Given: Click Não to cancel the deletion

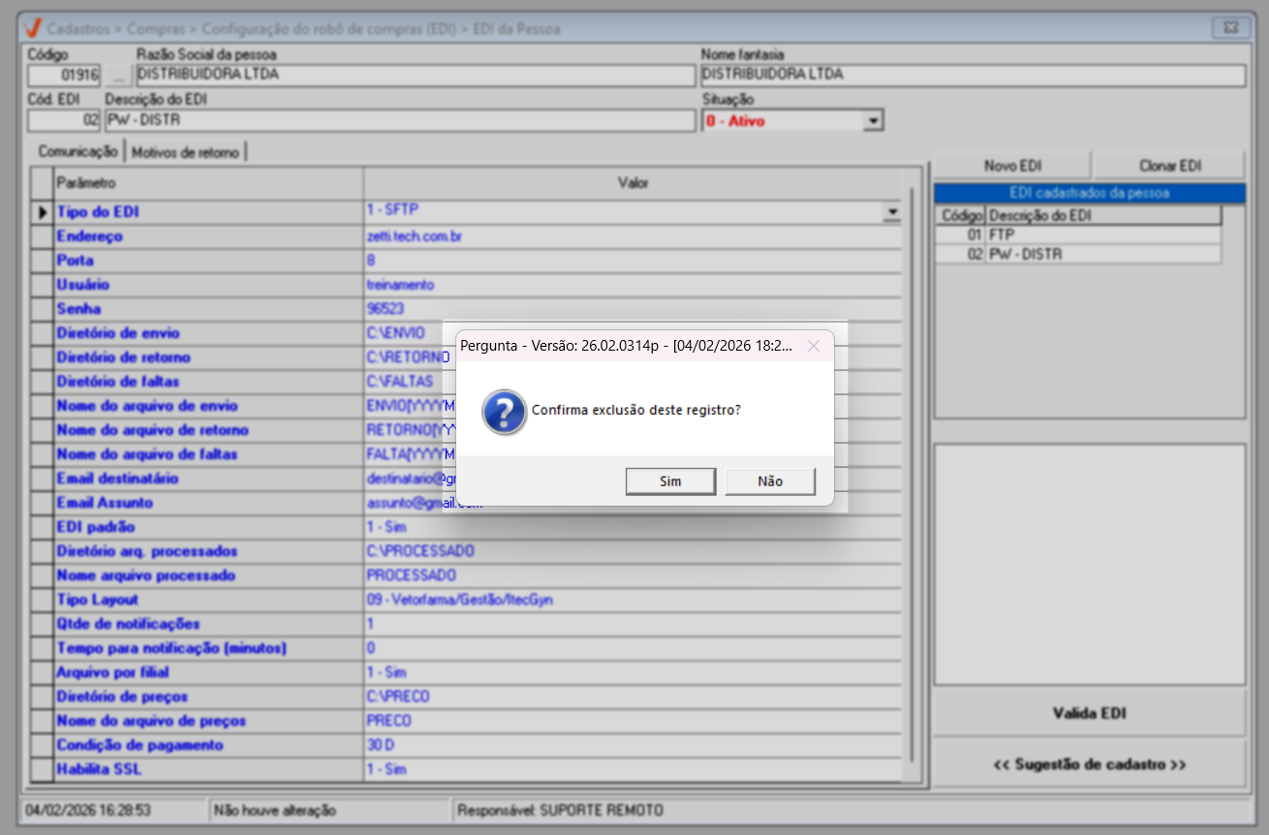Looking at the screenshot, I should pos(770,481).
